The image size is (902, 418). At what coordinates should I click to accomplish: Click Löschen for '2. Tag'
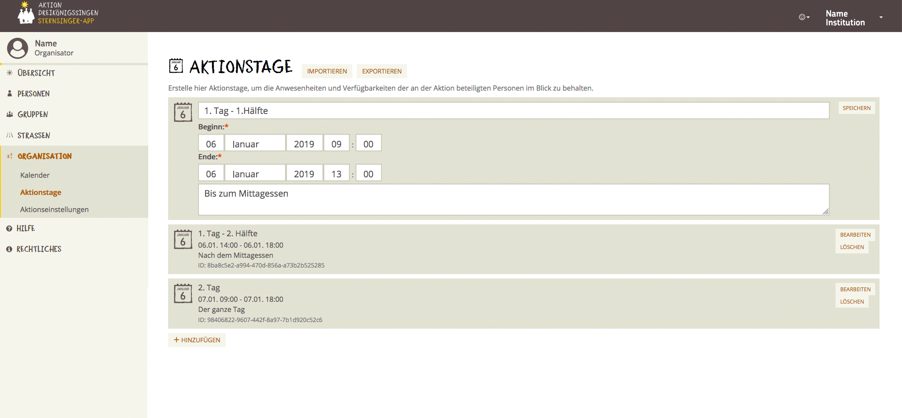(852, 302)
